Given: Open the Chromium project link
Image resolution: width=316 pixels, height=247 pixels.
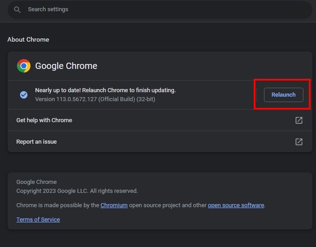Looking at the screenshot, I should (x=114, y=205).
